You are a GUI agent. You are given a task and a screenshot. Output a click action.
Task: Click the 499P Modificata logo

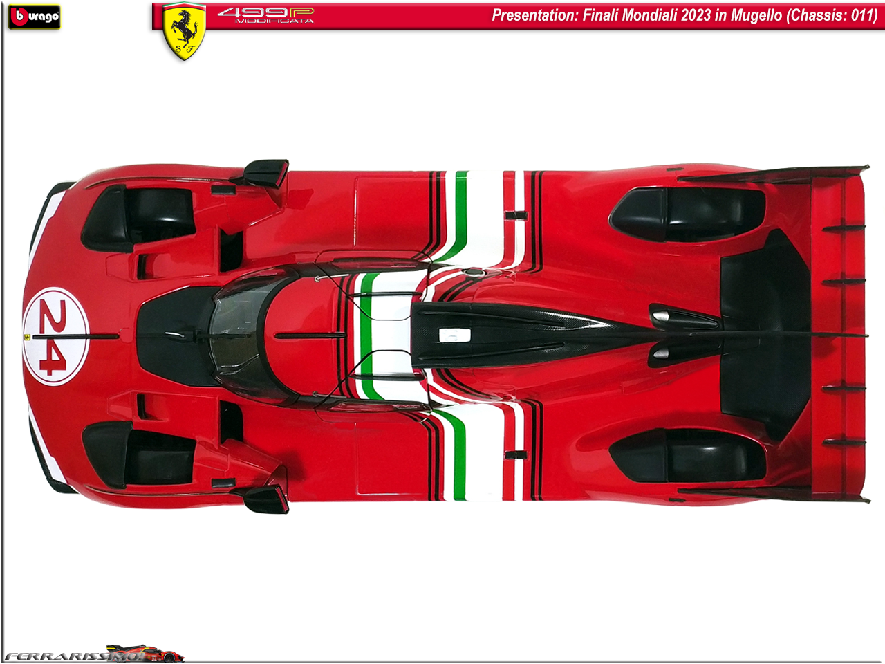click(x=265, y=15)
